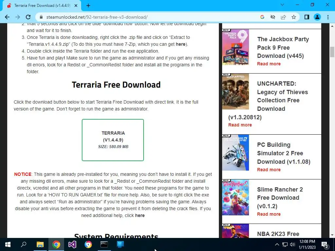Open the Command Prompt taskbar icon
Viewport: 335px width, 251px height.
click(x=104, y=244)
